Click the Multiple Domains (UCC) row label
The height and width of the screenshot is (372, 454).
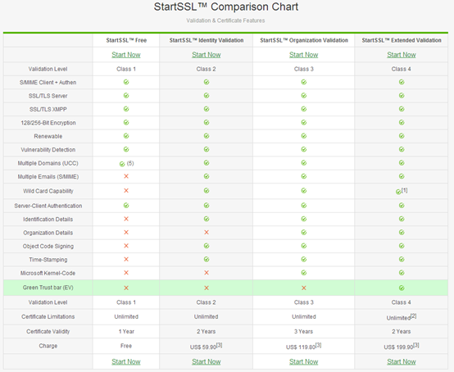[x=48, y=163]
